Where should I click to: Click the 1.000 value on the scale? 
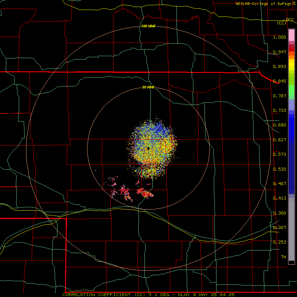(x=280, y=37)
